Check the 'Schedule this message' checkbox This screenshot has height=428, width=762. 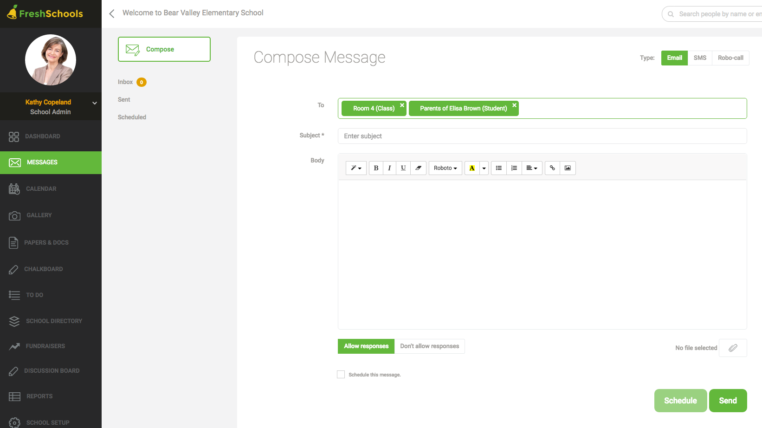pyautogui.click(x=341, y=375)
